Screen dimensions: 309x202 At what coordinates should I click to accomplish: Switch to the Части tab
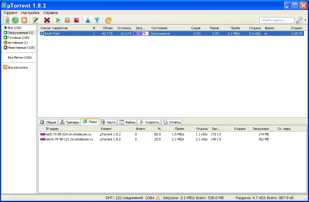108,122
